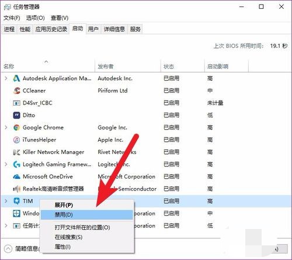This screenshot has height=260, width=292.
Task: Select the Ditto entry name
Action: 29,115
